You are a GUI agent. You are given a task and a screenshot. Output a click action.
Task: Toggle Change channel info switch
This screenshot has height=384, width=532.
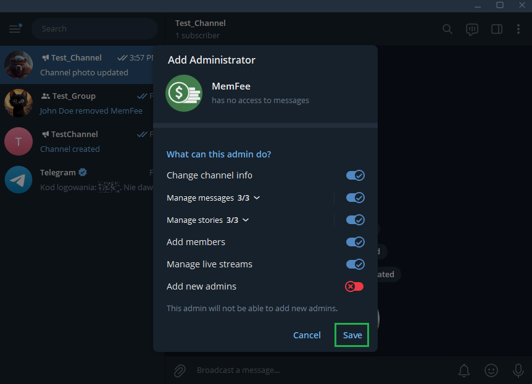[355, 175]
